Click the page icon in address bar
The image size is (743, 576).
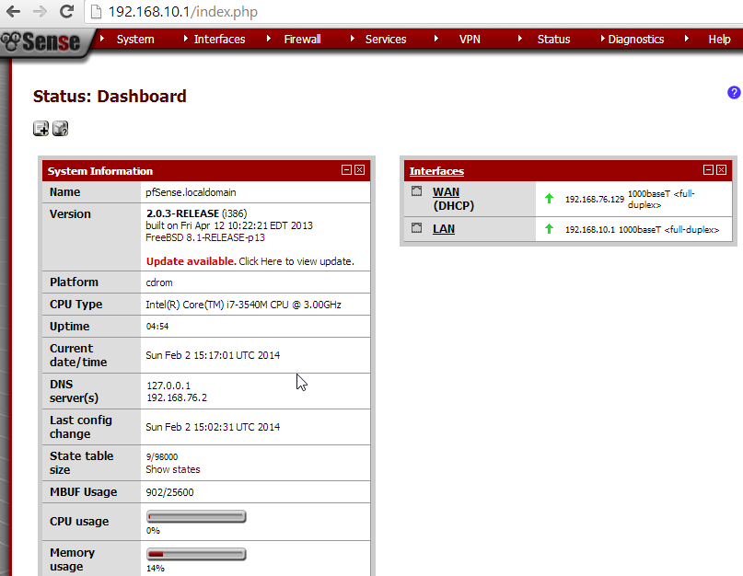click(96, 11)
